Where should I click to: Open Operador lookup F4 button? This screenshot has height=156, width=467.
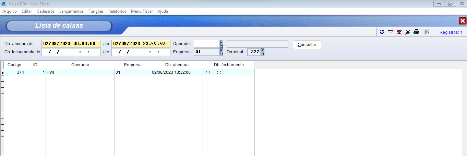[x=221, y=44]
